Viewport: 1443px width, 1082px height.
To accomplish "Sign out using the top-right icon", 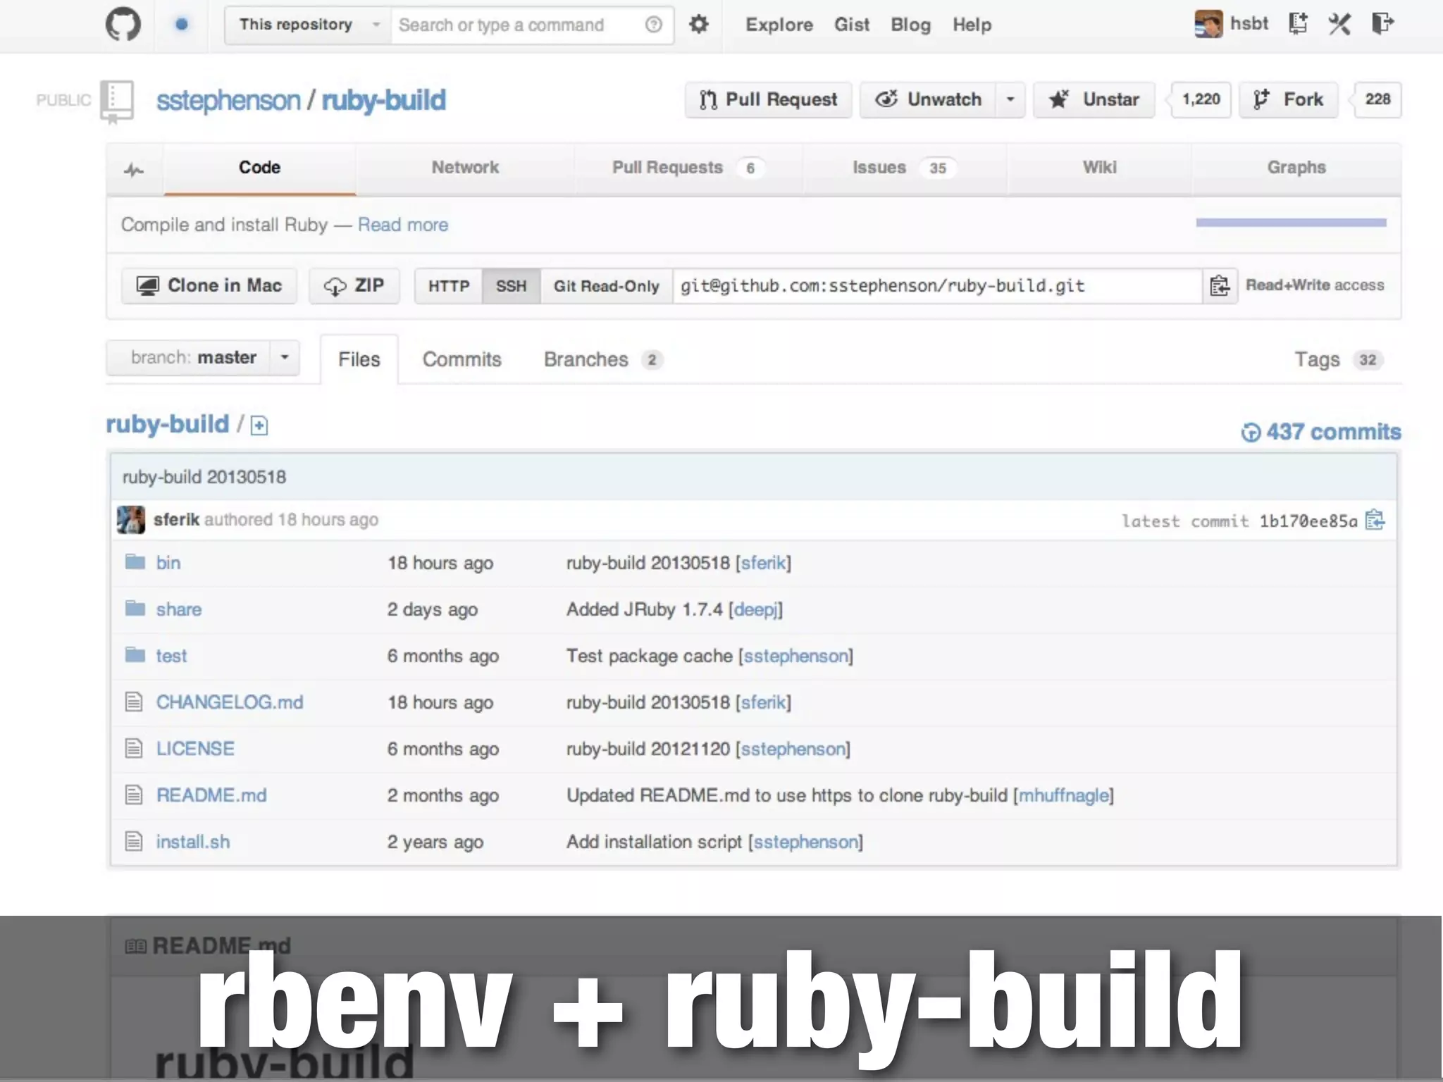I will click(x=1382, y=24).
